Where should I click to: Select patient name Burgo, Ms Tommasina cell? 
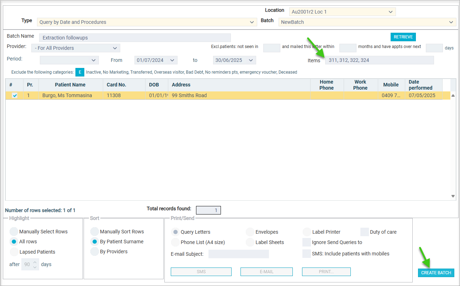coord(71,95)
